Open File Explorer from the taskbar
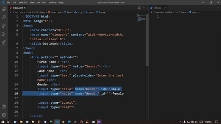Screen dimensions: 221x124 [21, 122]
